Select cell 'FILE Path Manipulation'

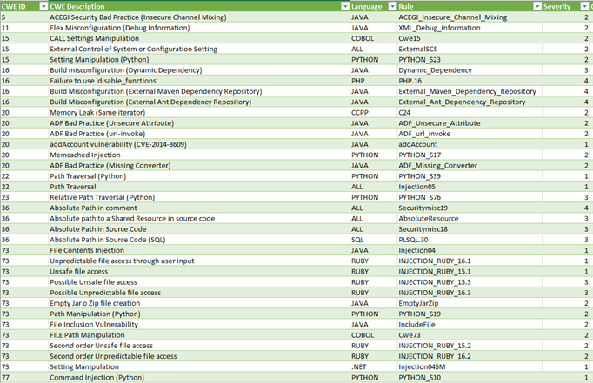coord(199,334)
